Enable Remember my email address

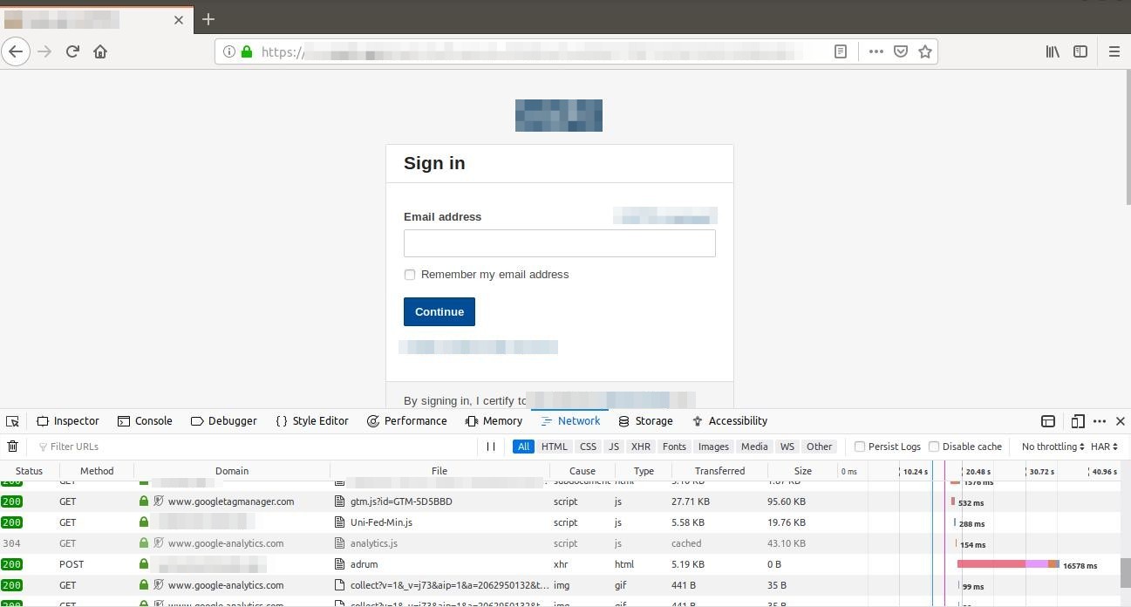click(x=410, y=275)
